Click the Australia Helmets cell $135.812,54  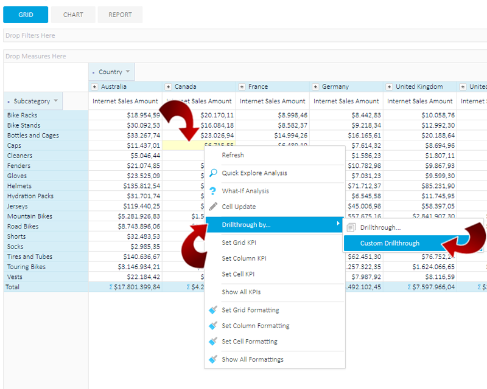pos(125,186)
